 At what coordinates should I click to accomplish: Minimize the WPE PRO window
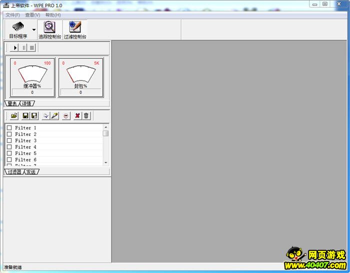pos(314,4)
